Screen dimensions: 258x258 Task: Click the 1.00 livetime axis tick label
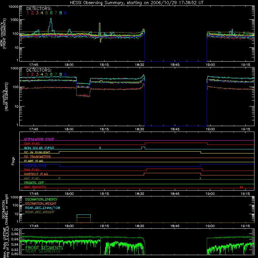point(15,229)
